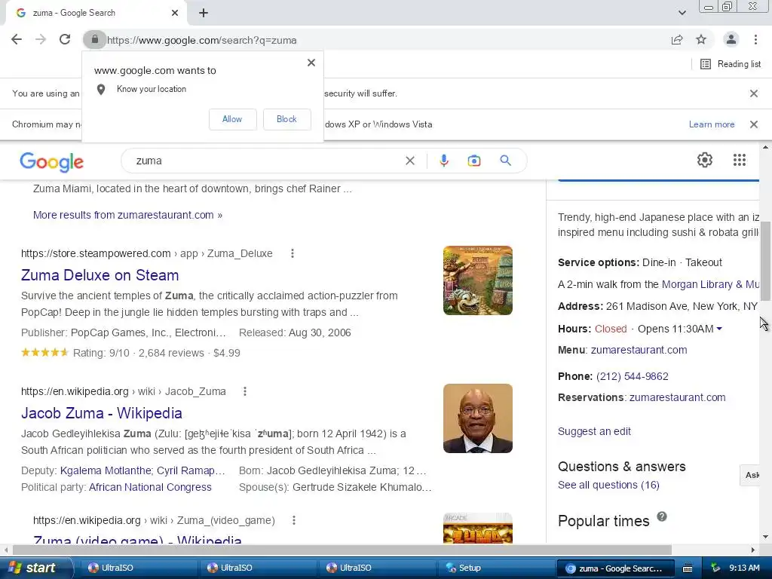This screenshot has height=579, width=772.
Task: Reload the page with the refresh icon
Action: pyautogui.click(x=65, y=39)
